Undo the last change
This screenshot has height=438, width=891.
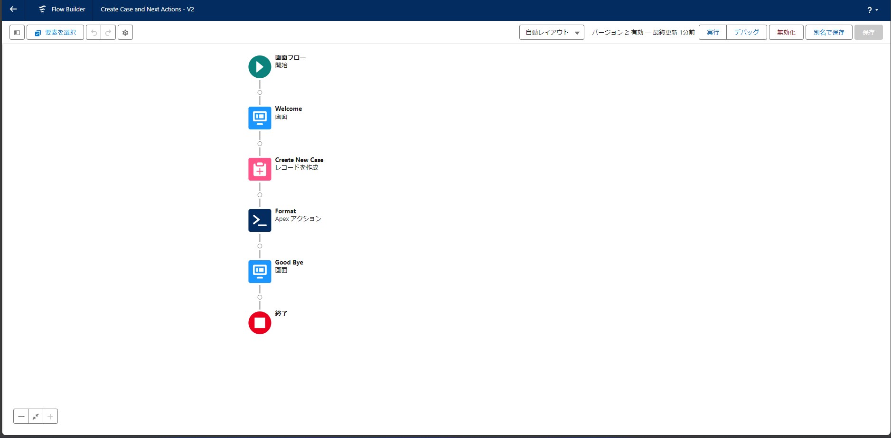[94, 32]
